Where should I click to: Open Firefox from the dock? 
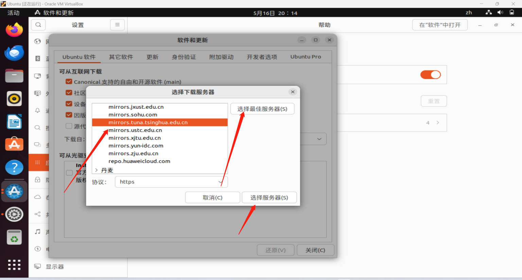[14, 30]
